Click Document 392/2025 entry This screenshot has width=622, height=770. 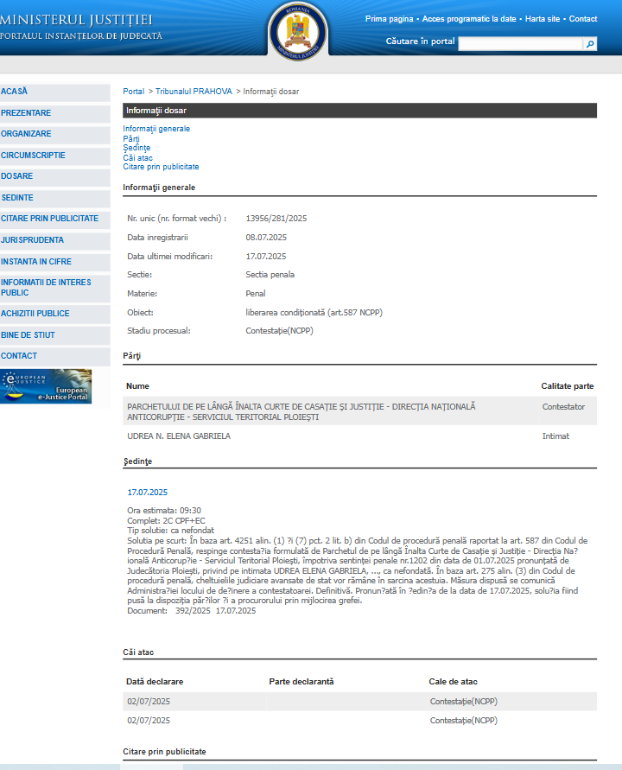[192, 611]
